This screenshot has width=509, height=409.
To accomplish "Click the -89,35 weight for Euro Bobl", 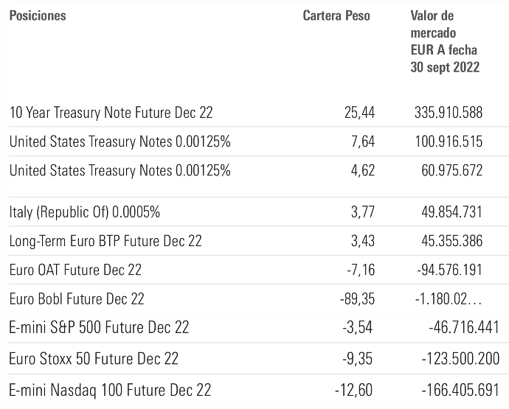I will pos(357,298).
